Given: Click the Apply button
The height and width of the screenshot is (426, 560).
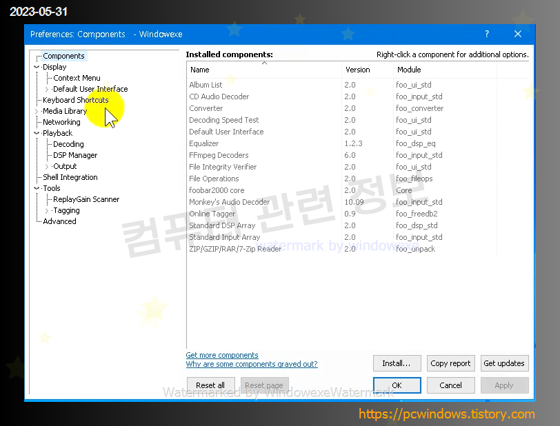Looking at the screenshot, I should click(x=504, y=385).
